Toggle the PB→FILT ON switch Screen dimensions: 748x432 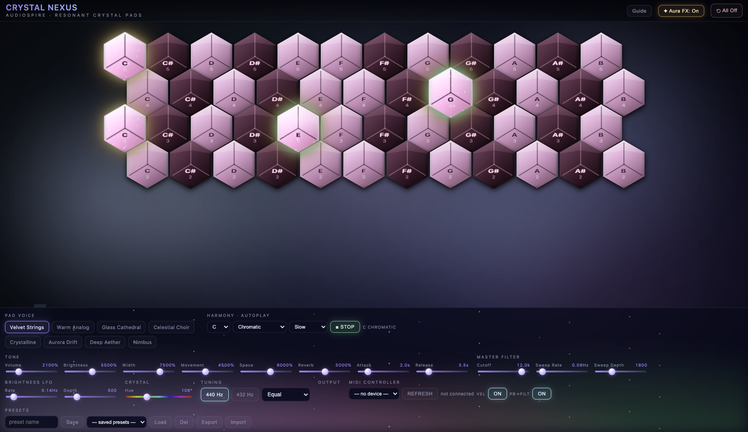[x=542, y=394]
